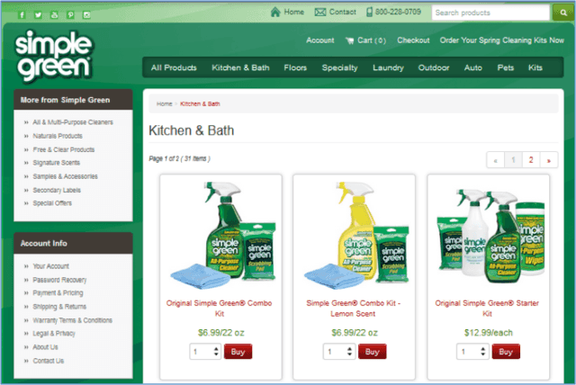The image size is (576, 385).
Task: Select page 1 in pagination
Action: [513, 160]
